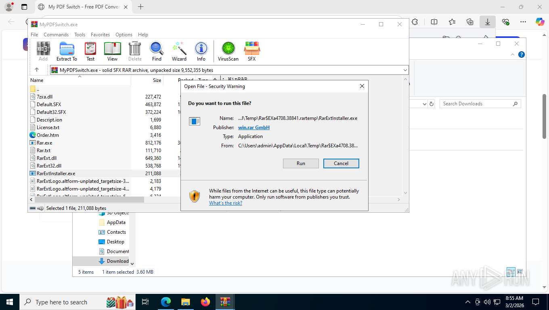Open the win.rar GmbH publisher link

254,128
